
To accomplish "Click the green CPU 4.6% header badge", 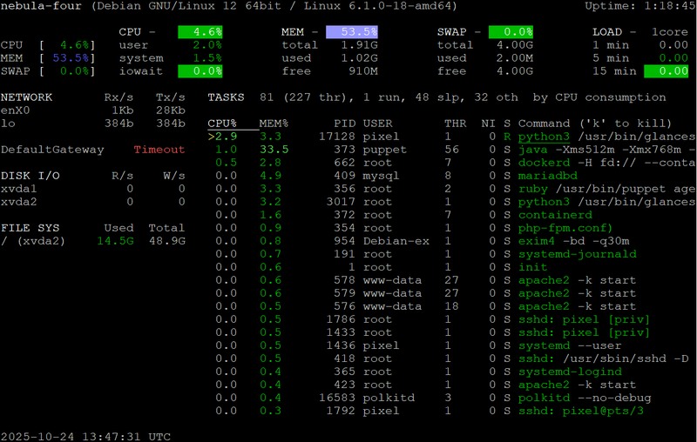I will tap(200, 32).
